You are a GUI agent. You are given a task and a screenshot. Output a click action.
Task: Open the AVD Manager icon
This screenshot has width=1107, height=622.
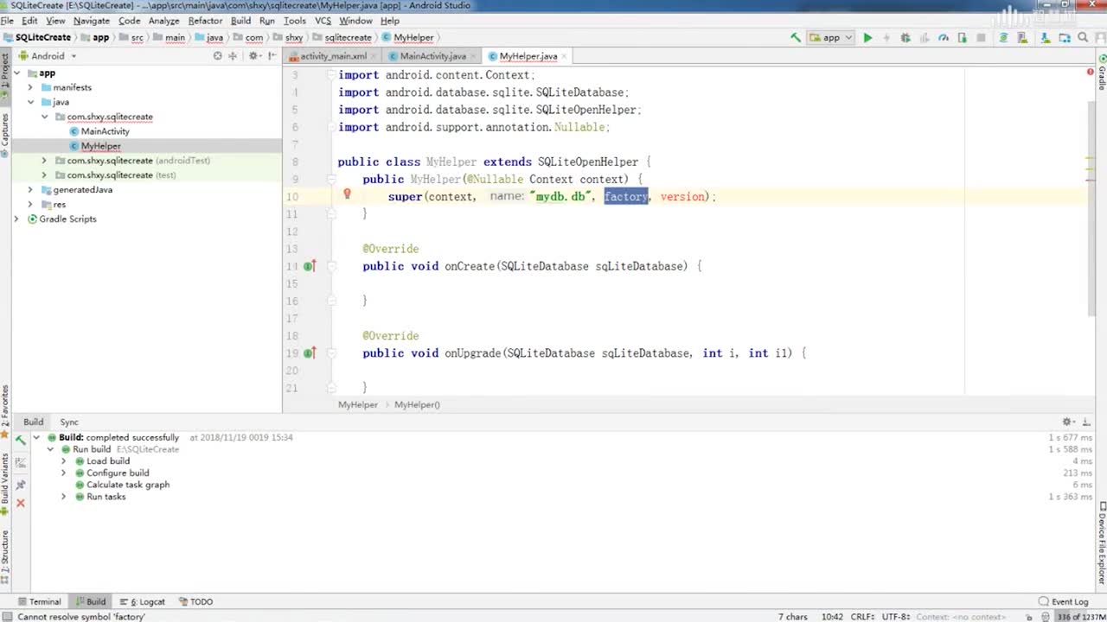[x=1022, y=38]
